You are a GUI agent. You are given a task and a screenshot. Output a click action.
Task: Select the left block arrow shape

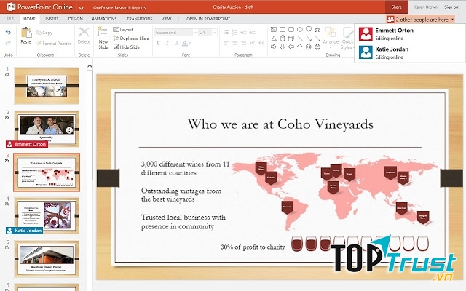click(291, 47)
